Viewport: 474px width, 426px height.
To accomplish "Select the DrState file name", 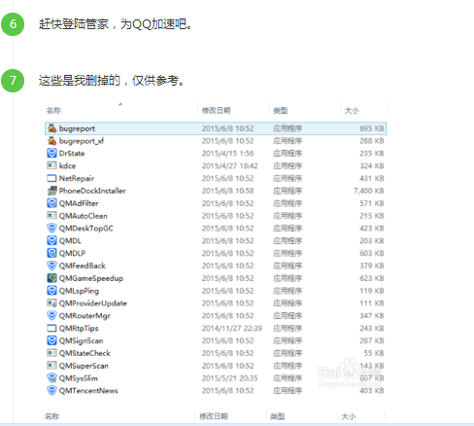I will click(72, 154).
